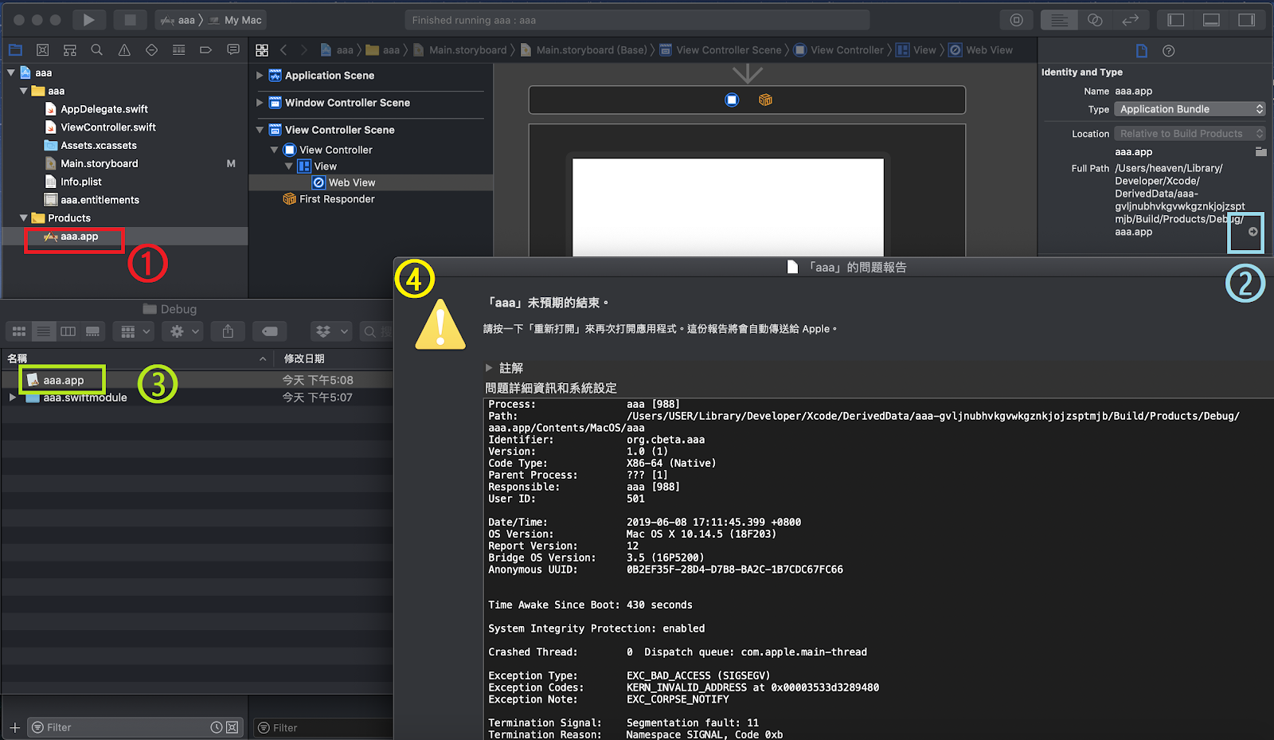
Task: Switch to Assistant editor
Action: pos(1096,20)
